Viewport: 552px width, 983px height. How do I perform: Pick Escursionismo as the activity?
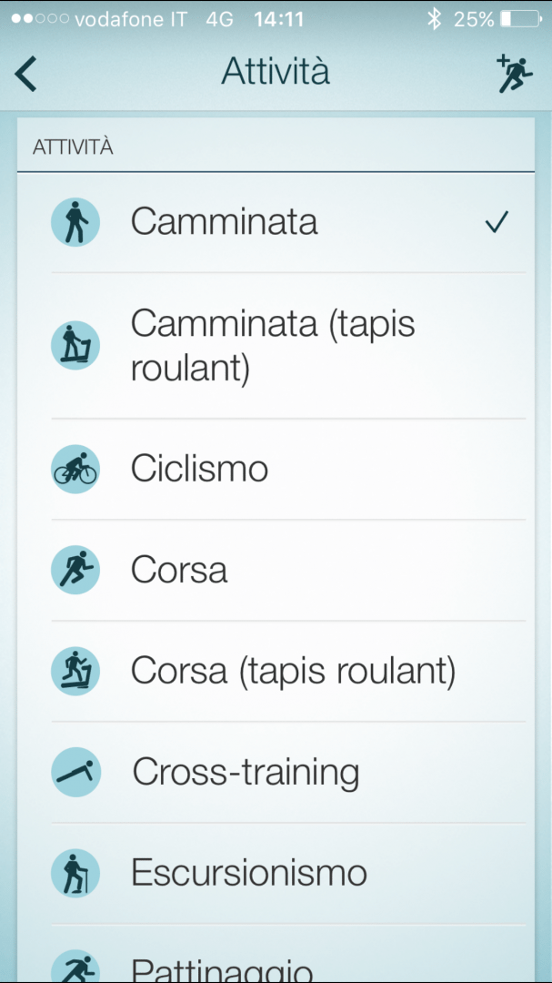click(249, 874)
